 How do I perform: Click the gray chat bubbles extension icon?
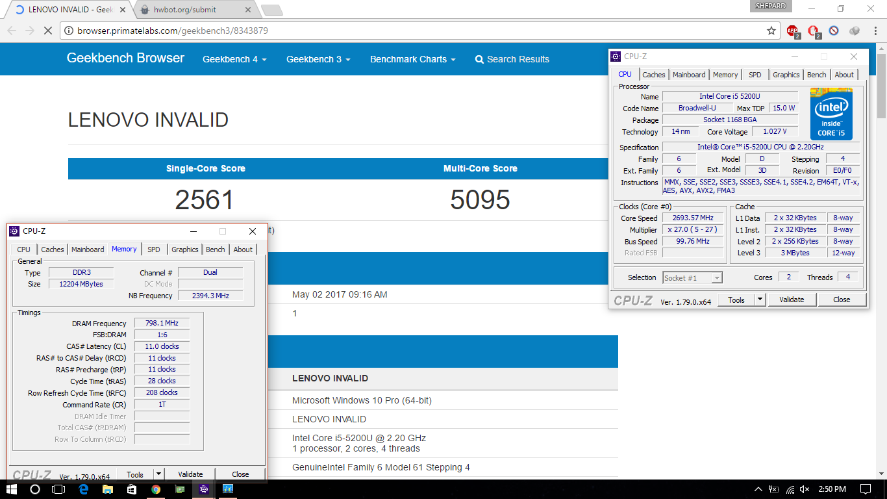coord(855,31)
